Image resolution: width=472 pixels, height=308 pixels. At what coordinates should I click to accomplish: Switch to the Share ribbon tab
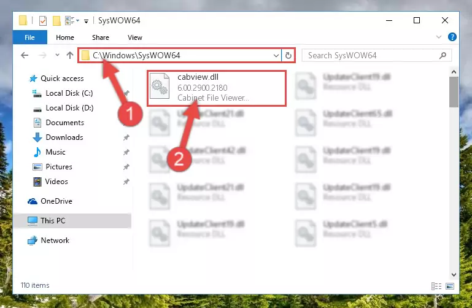coord(101,37)
